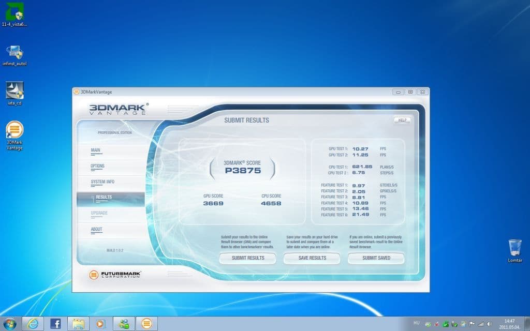Open the Lomtár recycle bin icon
Screen dimensions: 530x331
(x=514, y=247)
